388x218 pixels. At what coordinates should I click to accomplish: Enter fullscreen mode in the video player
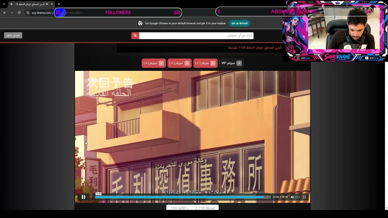click(x=304, y=197)
